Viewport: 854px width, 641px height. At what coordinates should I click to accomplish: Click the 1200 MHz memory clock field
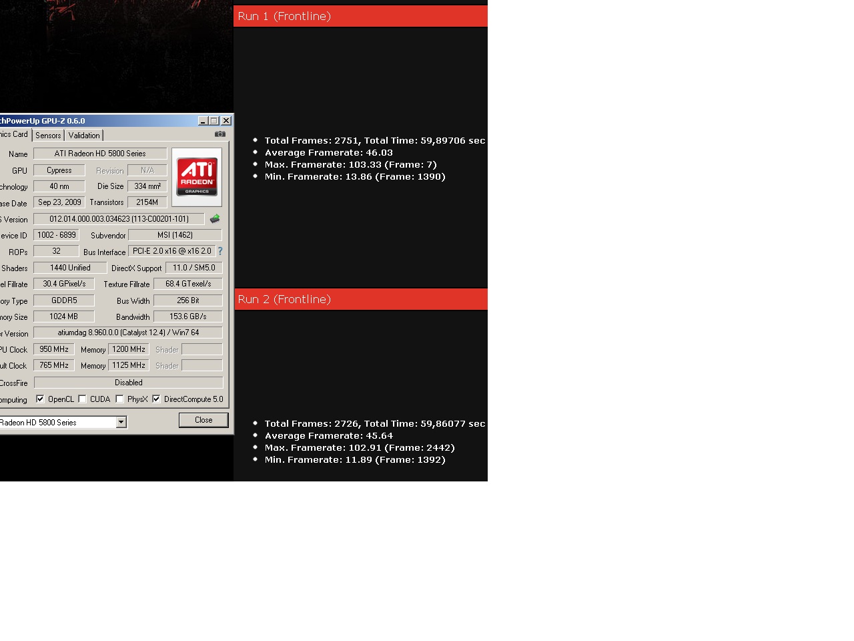click(129, 349)
